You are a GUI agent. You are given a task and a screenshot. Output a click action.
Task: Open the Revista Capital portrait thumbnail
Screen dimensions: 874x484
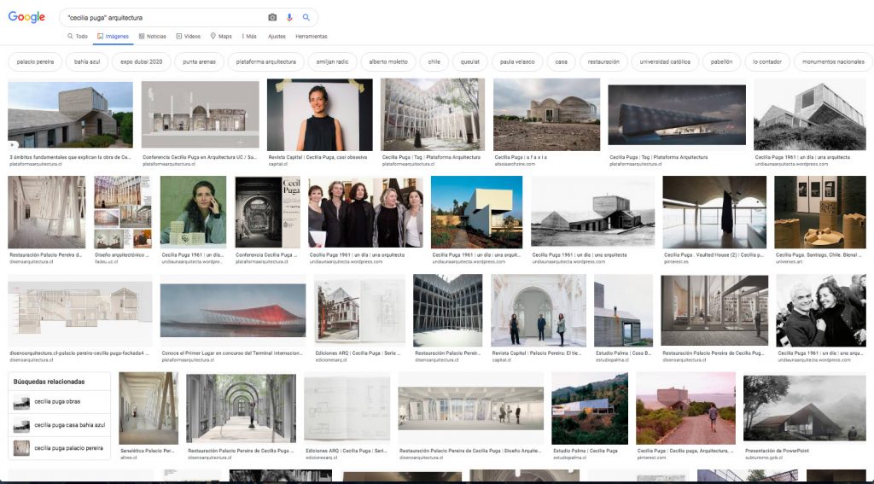pyautogui.click(x=319, y=115)
